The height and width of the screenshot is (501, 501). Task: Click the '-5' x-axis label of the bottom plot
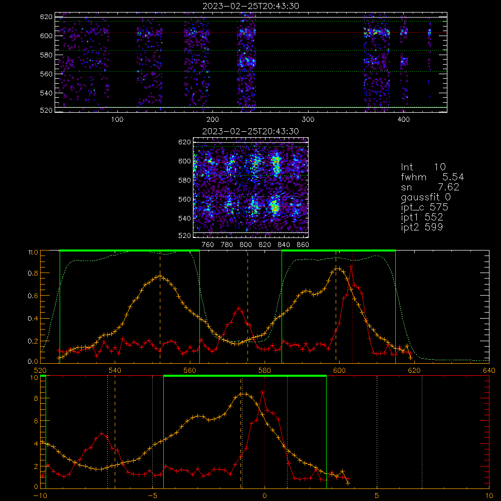152,496
